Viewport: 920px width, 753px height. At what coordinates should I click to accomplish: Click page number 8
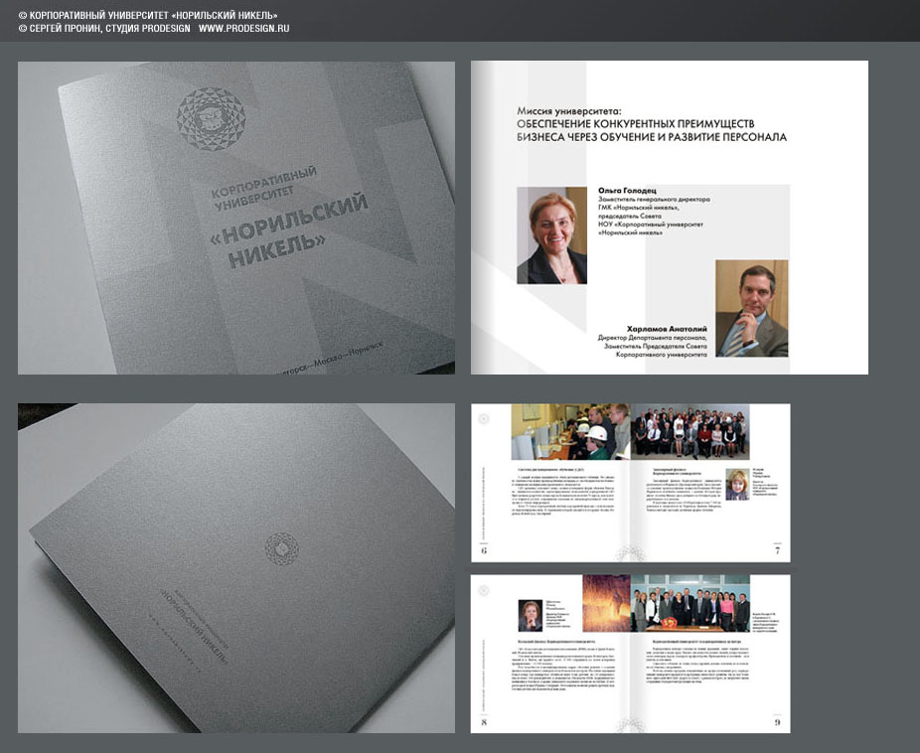484,722
